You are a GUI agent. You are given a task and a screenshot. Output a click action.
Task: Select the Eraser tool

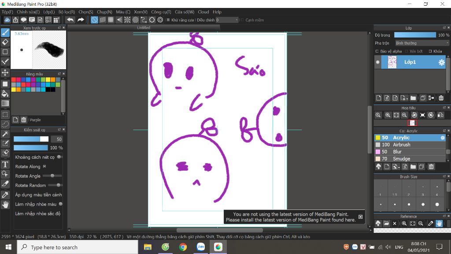[5, 42]
